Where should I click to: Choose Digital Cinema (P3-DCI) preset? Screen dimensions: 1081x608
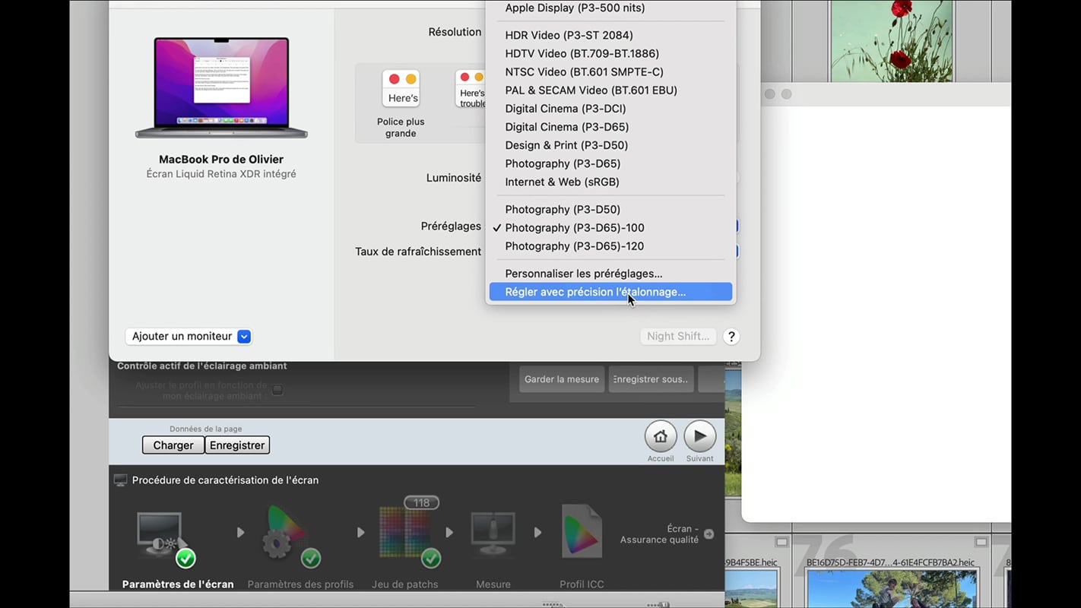click(610, 109)
